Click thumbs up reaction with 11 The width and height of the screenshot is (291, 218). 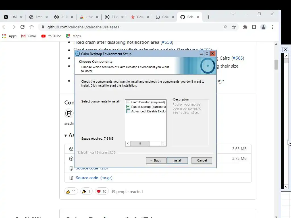(71, 192)
